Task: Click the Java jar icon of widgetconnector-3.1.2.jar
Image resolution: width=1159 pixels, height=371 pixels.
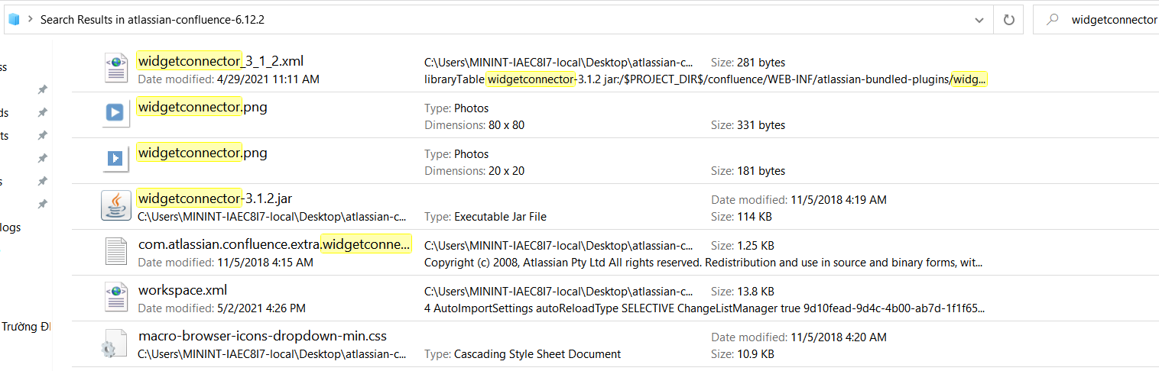Action: tap(116, 205)
